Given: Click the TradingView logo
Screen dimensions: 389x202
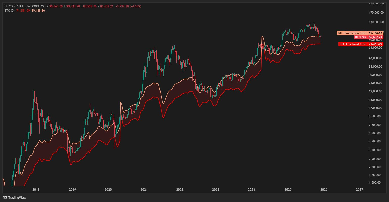Looking at the screenshot, I should pos(14,197).
